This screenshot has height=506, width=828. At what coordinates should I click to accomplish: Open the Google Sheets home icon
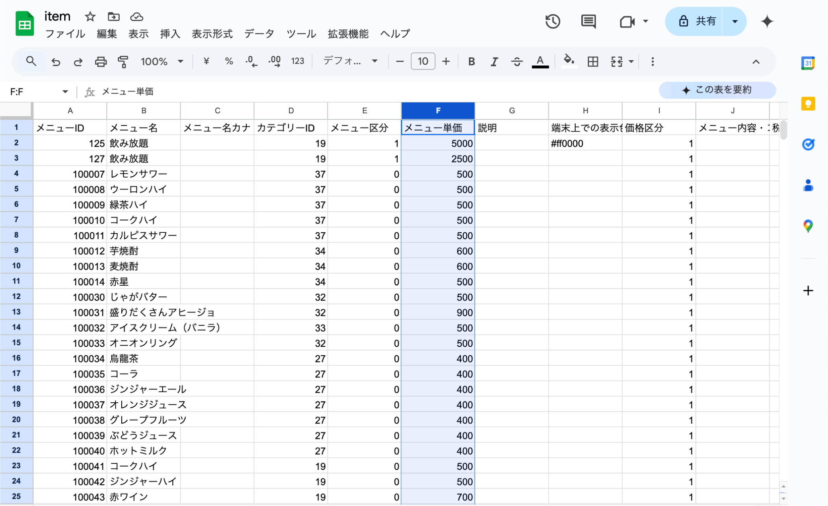(25, 24)
